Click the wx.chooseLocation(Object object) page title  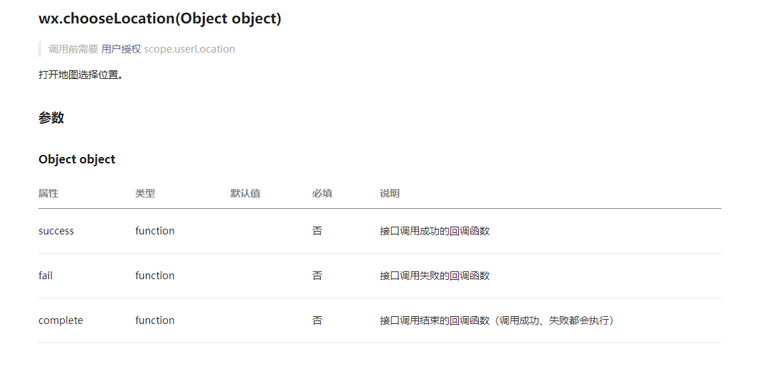pyautogui.click(x=160, y=19)
